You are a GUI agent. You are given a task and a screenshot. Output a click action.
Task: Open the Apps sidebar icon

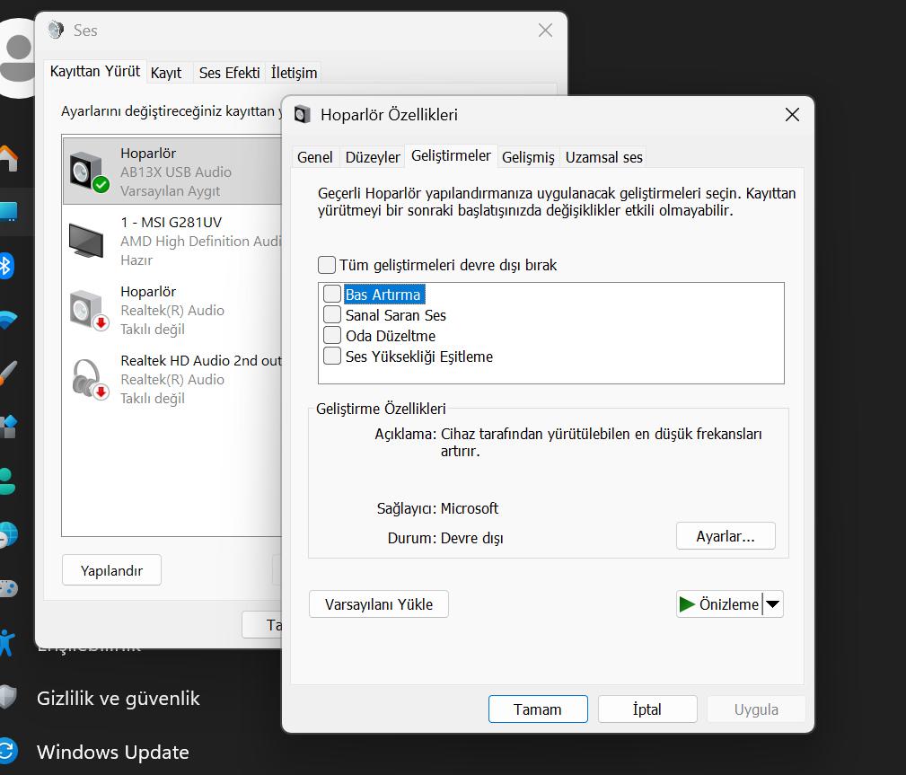[8, 427]
